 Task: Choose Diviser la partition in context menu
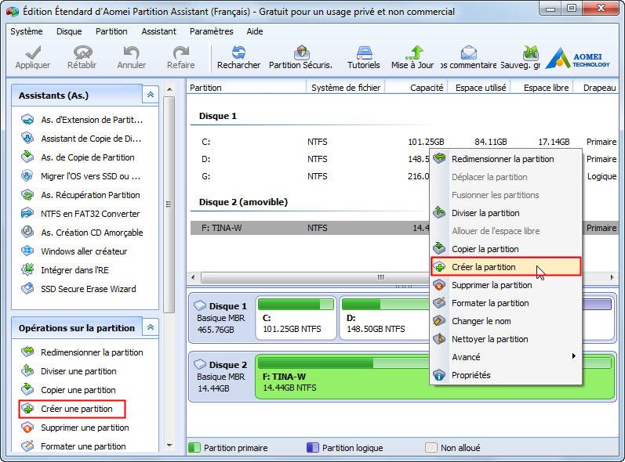click(x=506, y=213)
